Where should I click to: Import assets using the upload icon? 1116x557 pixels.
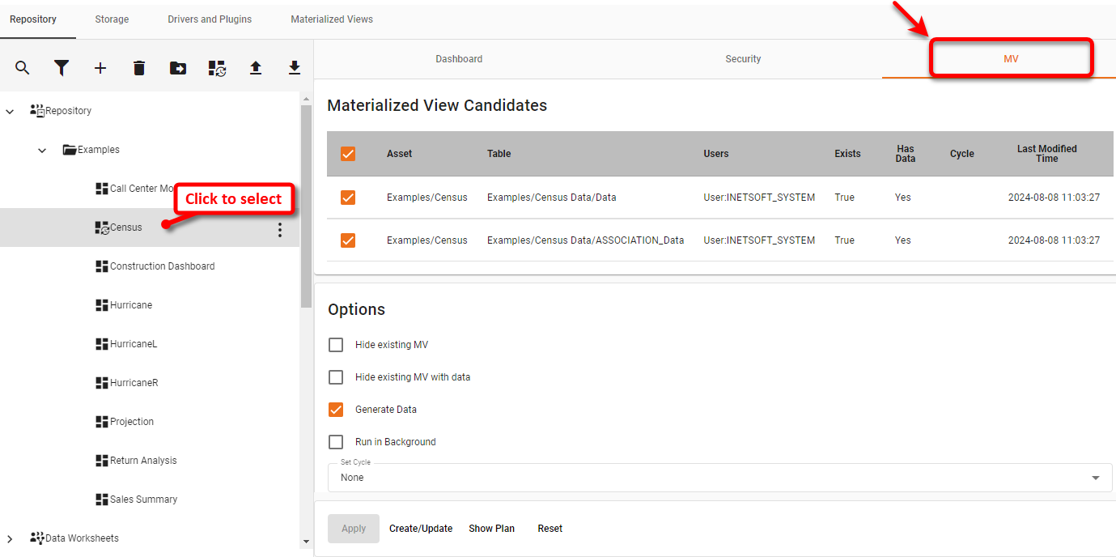point(255,68)
